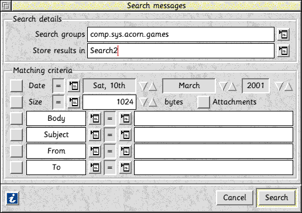Open Subject row comparison operator menu icon
The image size is (302, 213).
tap(125, 135)
